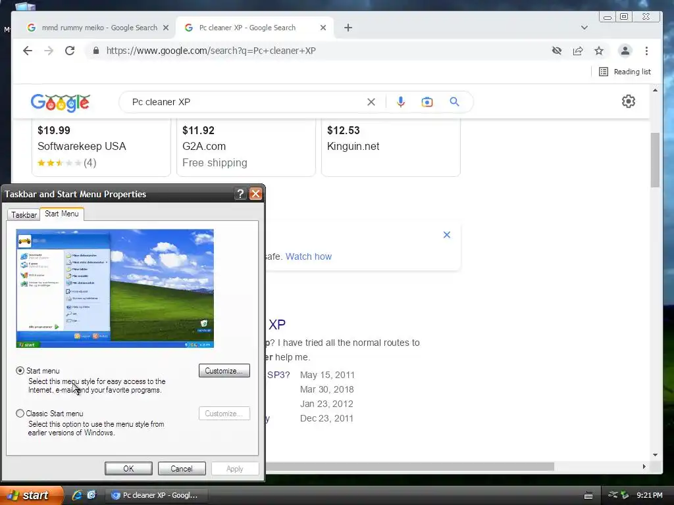Click Customize for the Start menu style
This screenshot has height=505, width=674.
click(x=224, y=371)
